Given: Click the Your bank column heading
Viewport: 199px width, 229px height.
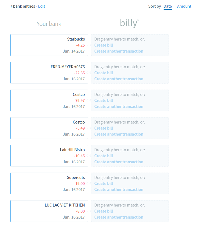Looking at the screenshot, I should 49,24.
